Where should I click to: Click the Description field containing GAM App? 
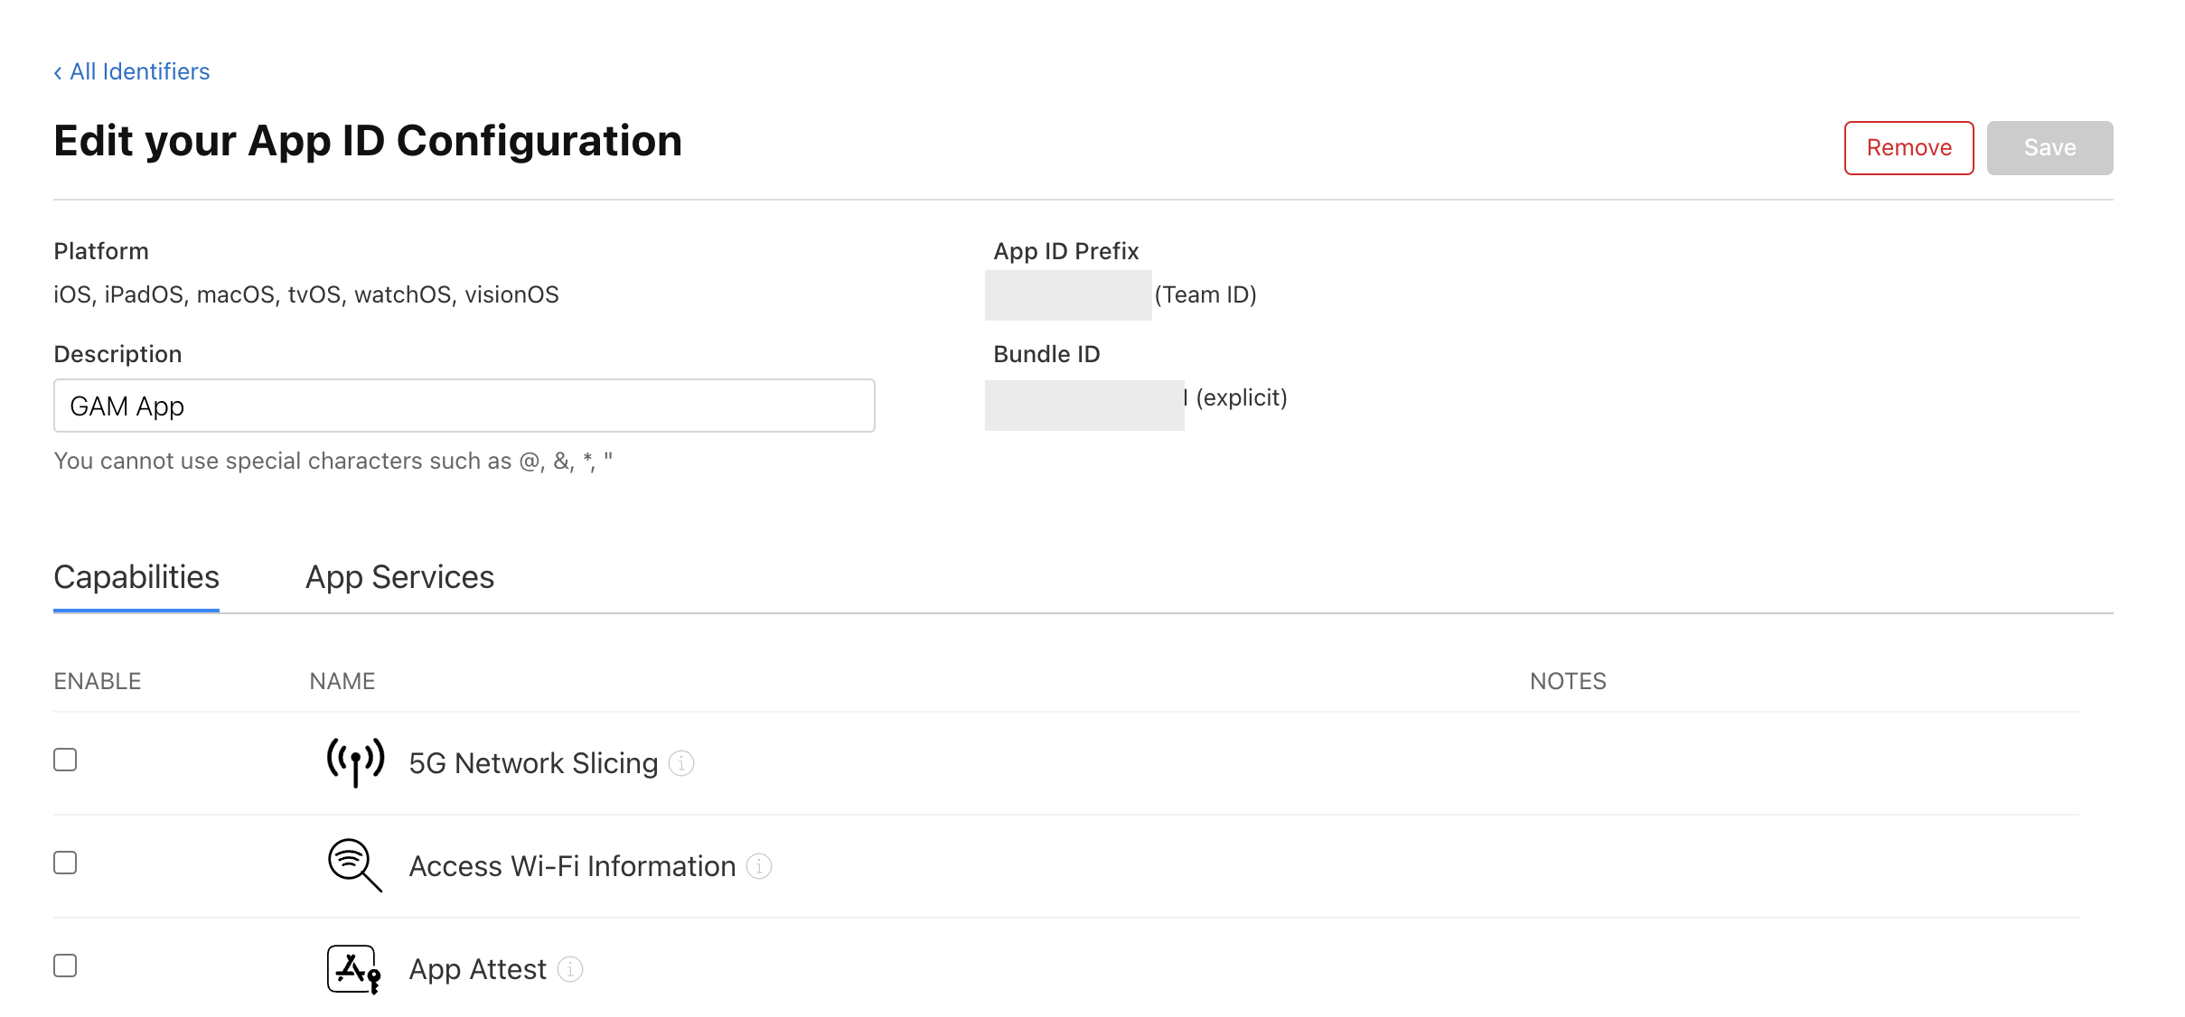click(x=464, y=406)
